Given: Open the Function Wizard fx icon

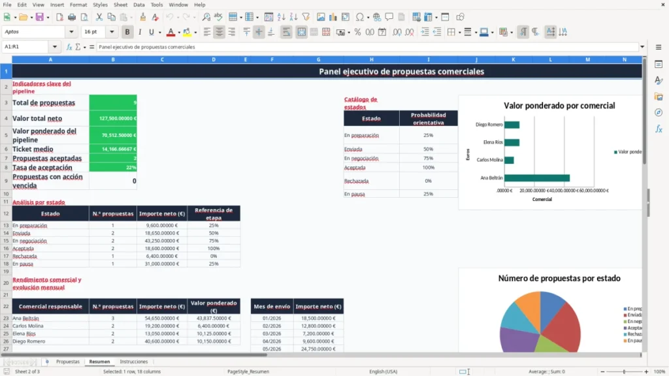Looking at the screenshot, I should click(69, 47).
